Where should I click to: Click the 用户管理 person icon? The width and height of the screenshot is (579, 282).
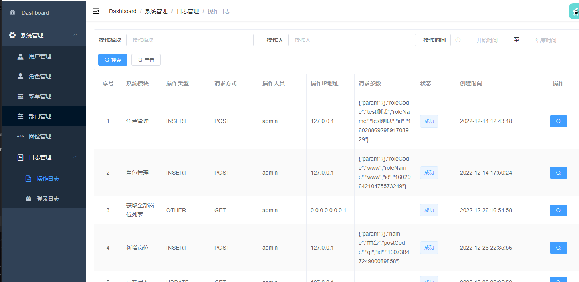pyautogui.click(x=20, y=56)
